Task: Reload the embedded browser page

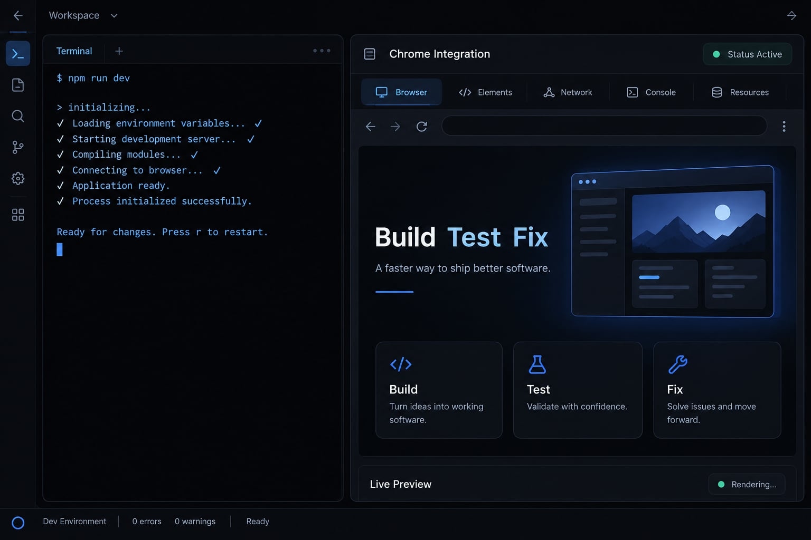Action: pyautogui.click(x=421, y=127)
